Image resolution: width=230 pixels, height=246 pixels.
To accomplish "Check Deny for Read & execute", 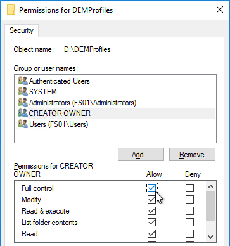I will coord(189,211).
